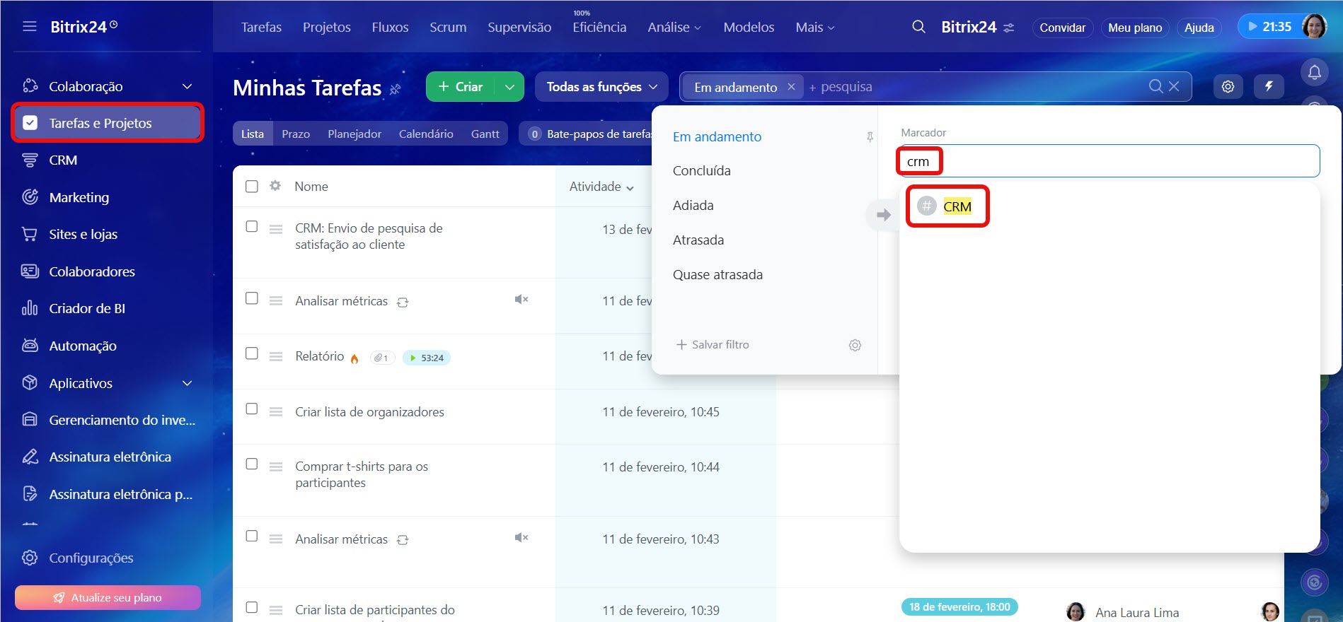Choose the CRM tag suggestion
The height and width of the screenshot is (622, 1343).
coord(956,206)
